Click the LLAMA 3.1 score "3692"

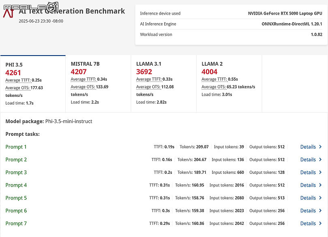(144, 72)
